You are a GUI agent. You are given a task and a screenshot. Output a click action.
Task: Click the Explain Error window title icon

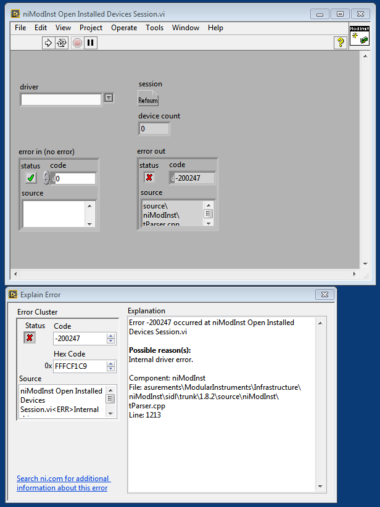coord(13,295)
